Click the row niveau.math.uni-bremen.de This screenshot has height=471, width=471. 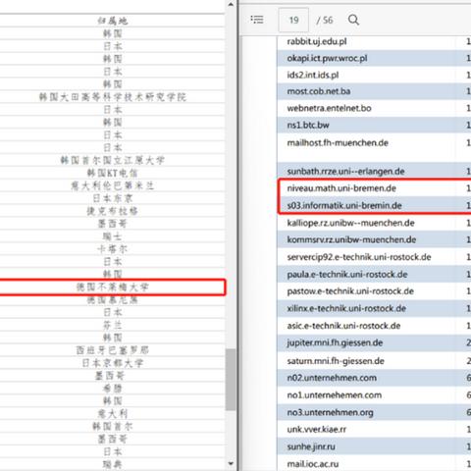[x=374, y=188]
